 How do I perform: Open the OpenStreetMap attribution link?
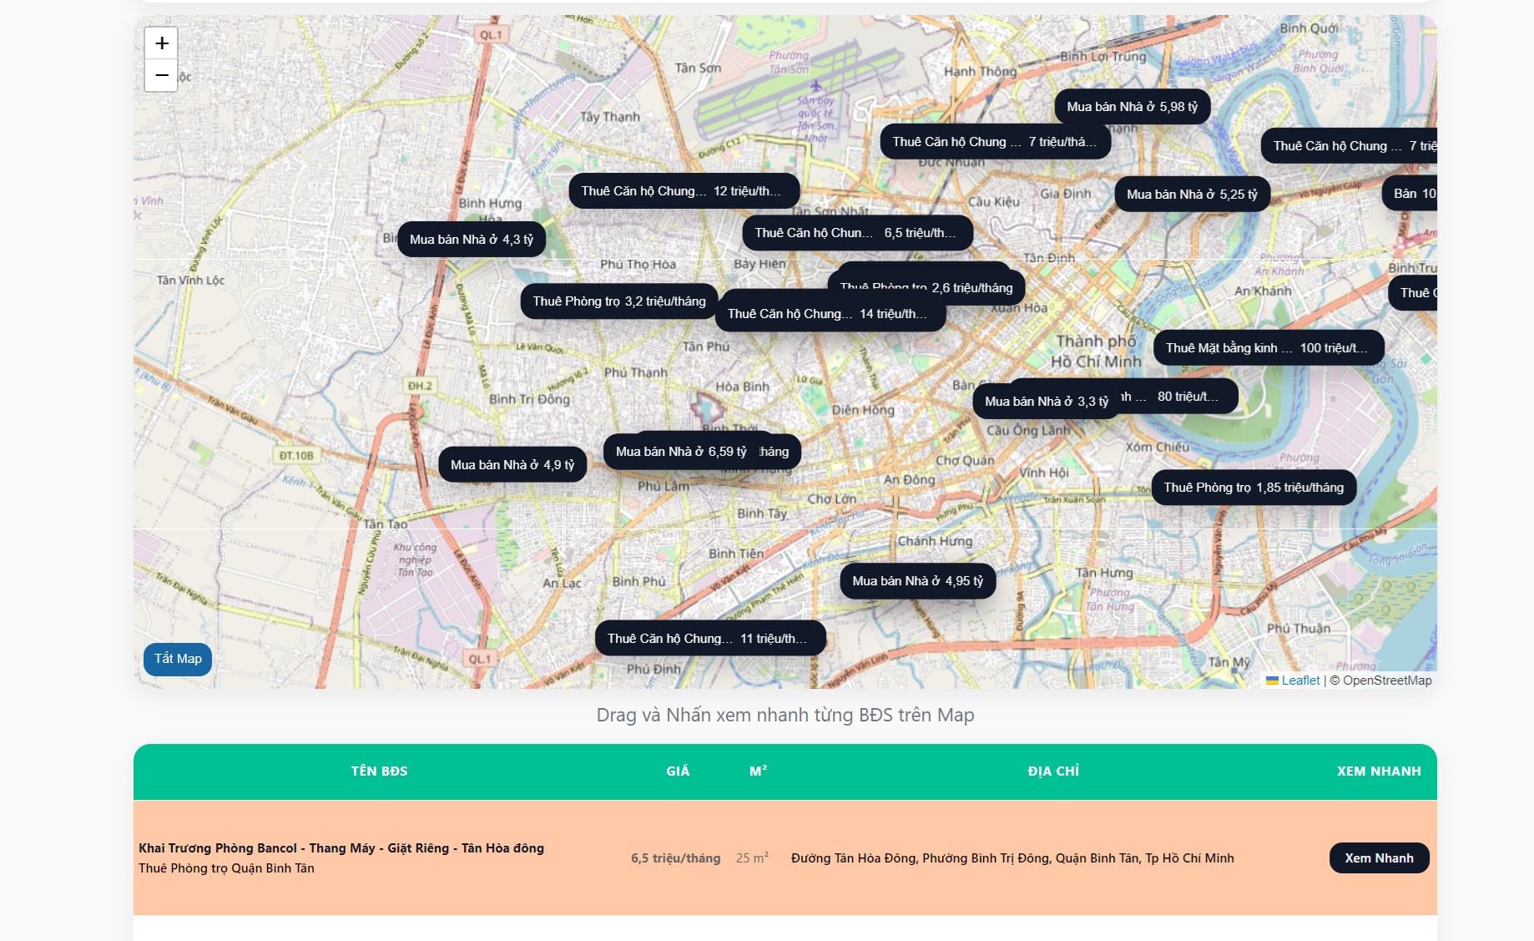coord(1387,680)
